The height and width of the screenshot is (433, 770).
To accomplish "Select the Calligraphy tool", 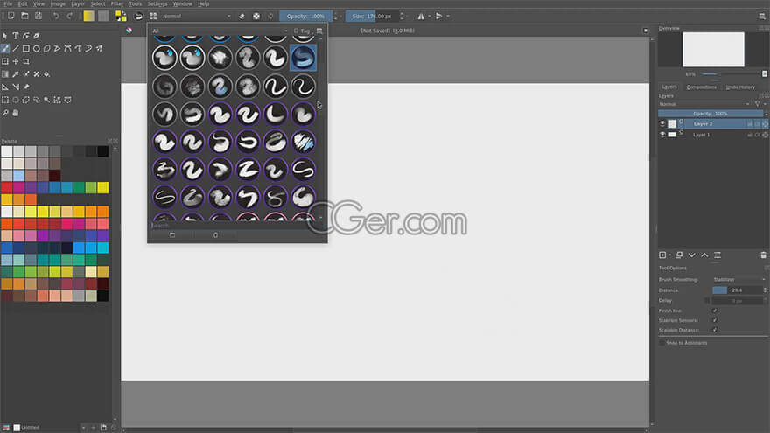I will tap(37, 36).
